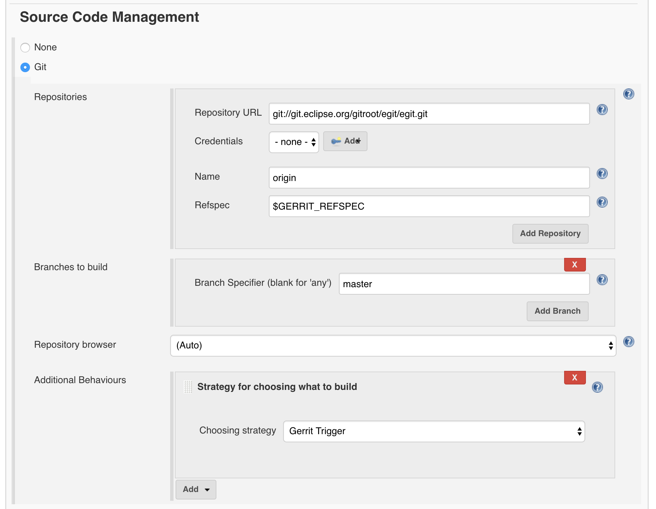Click the Additional Behaviours label

(80, 380)
